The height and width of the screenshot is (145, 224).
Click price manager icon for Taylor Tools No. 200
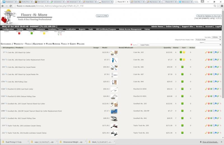pyautogui.click(x=218, y=125)
